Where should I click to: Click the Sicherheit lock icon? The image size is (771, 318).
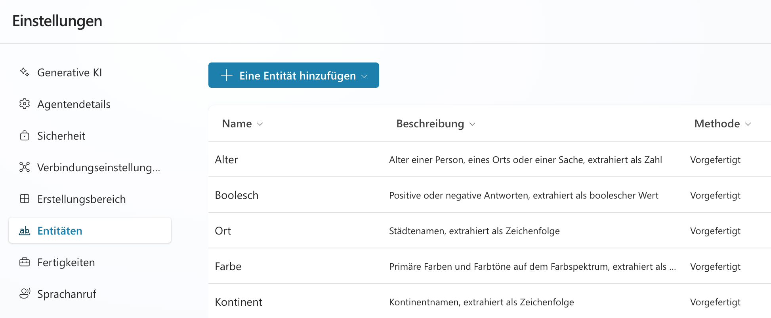click(24, 136)
